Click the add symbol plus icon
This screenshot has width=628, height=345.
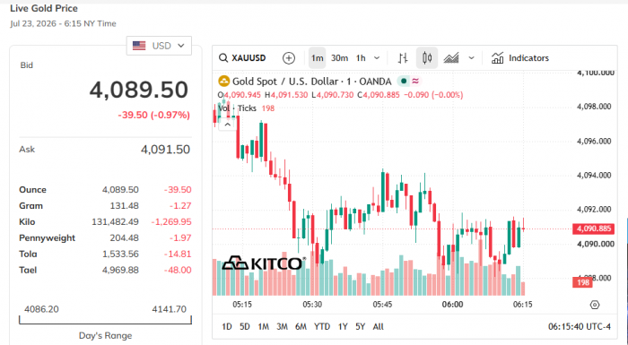point(288,58)
